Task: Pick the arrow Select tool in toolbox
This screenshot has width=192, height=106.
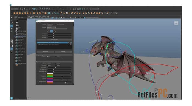Action: pyautogui.click(x=12, y=18)
